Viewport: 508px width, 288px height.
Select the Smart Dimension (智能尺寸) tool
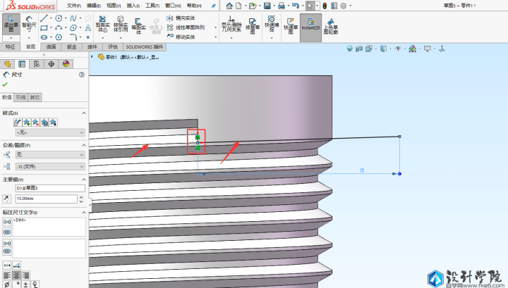pos(28,25)
